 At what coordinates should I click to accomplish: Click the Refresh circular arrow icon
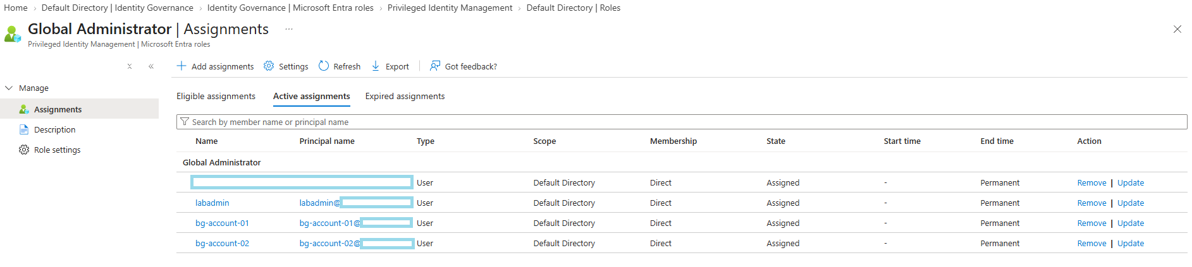324,66
